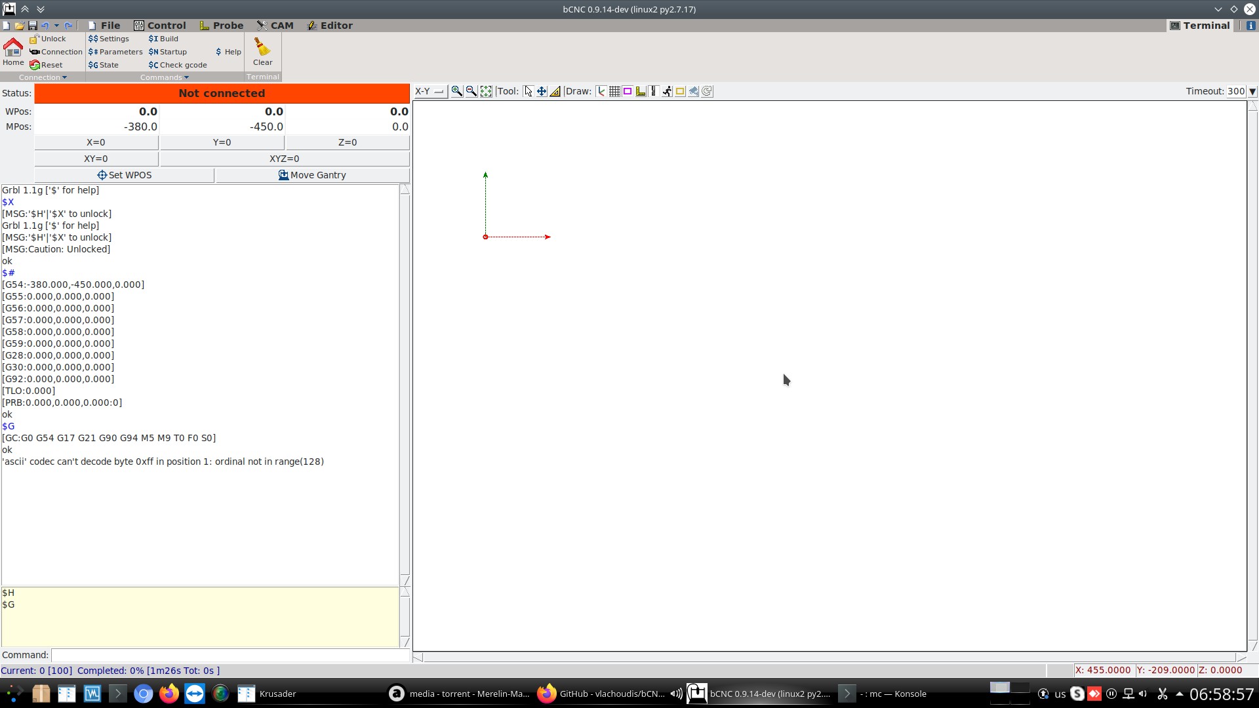Image resolution: width=1259 pixels, height=708 pixels.
Task: Expand the Commands group arrow
Action: coord(187,77)
